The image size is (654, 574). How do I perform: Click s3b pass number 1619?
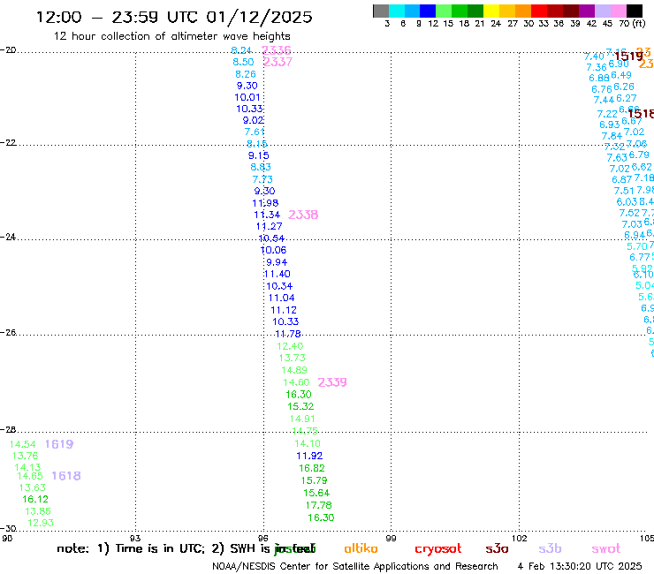pos(59,444)
